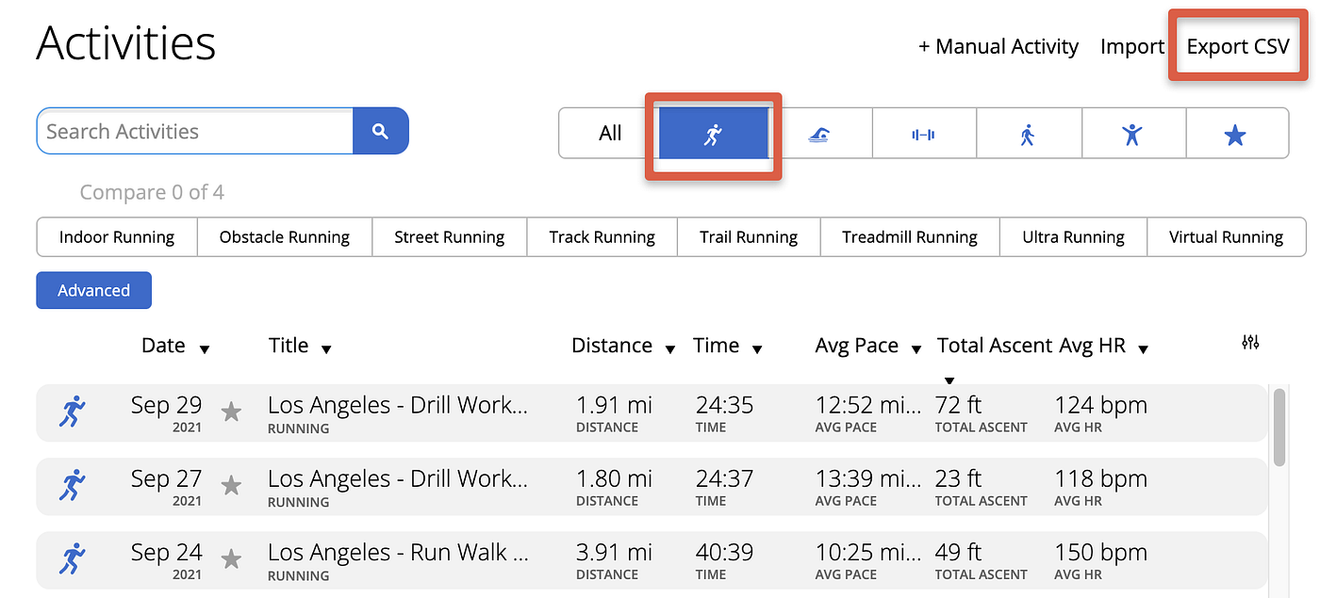This screenshot has height=598, width=1320.
Task: Toggle favorite star on Sep 27 activity
Action: tap(231, 485)
